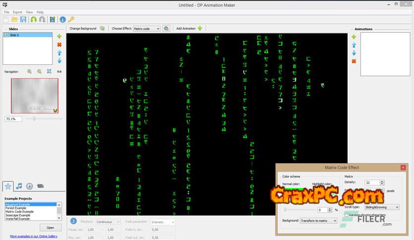
Task: Save the project with floppy disk icon
Action: click(x=23, y=19)
